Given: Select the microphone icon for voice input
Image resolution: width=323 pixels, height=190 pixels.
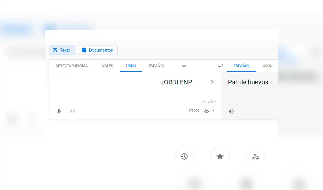Looking at the screenshot, I should point(59,111).
